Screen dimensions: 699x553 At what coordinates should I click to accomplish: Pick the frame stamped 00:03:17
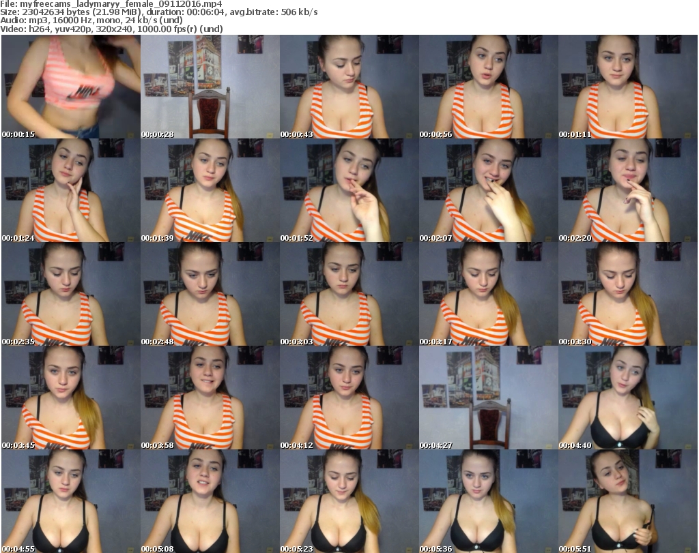click(x=489, y=295)
